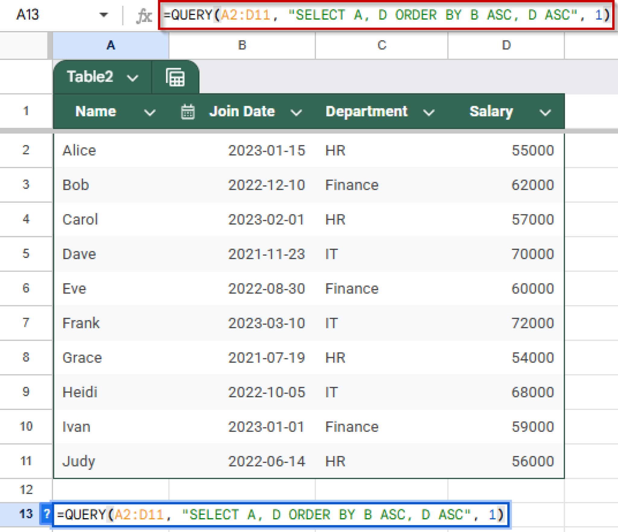Open the Name column filter dropdown
The image size is (618, 532).
click(149, 112)
